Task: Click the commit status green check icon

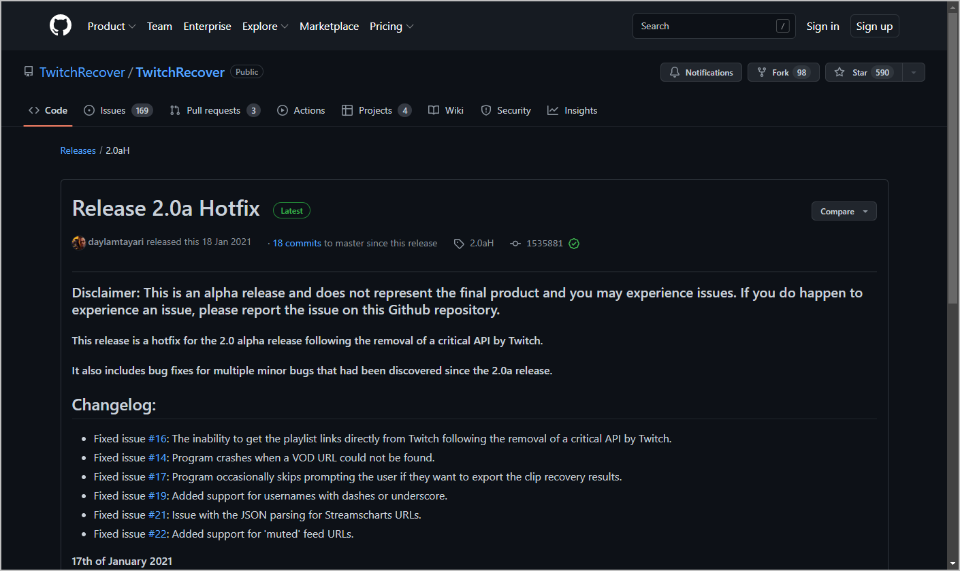Action: (x=574, y=244)
